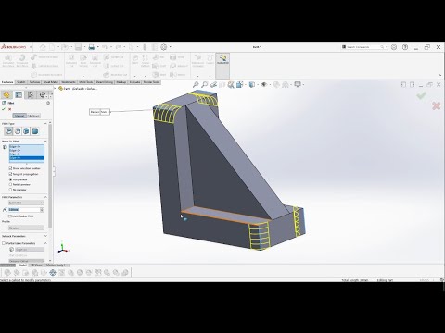This screenshot has width=445, height=333.
Task: Click the help icon beside Fillet title
Action: tap(48, 103)
